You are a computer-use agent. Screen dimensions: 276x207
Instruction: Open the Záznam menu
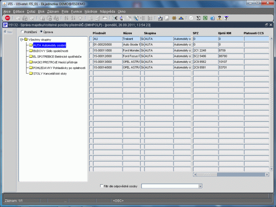coord(53,11)
